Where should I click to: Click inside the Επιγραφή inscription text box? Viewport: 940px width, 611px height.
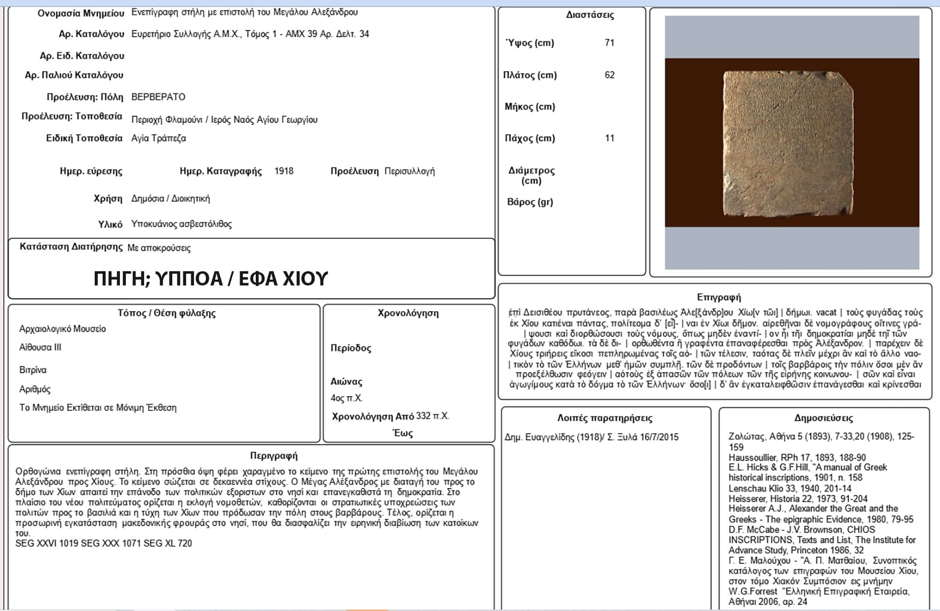click(715, 348)
